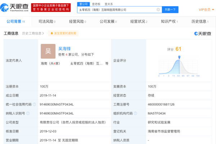Click the 海南（共4家） region text

tap(50, 63)
